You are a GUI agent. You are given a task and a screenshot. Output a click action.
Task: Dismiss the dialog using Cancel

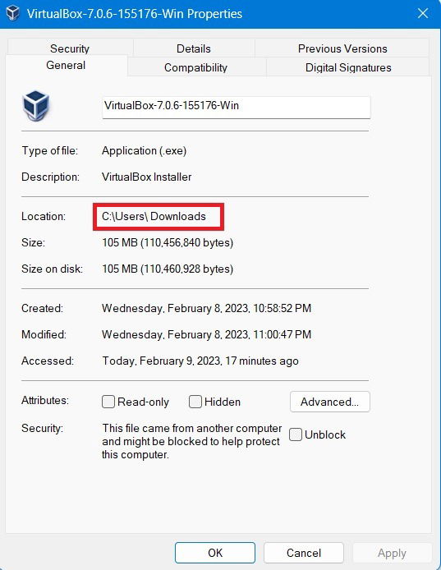[304, 553]
